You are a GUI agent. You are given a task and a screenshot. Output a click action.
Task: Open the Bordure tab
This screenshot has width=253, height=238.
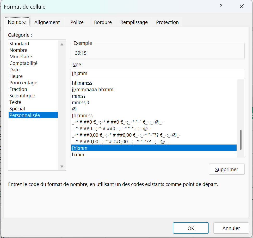103,22
